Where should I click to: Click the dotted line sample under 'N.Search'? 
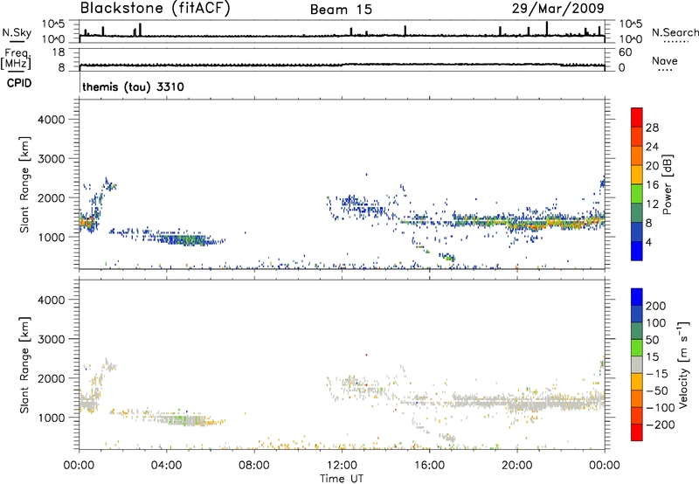pos(675,42)
